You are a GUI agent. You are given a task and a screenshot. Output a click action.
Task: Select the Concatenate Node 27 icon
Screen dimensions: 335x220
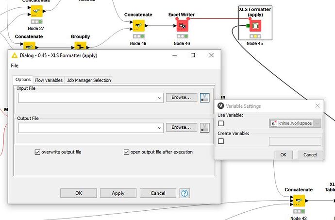(36, 11)
